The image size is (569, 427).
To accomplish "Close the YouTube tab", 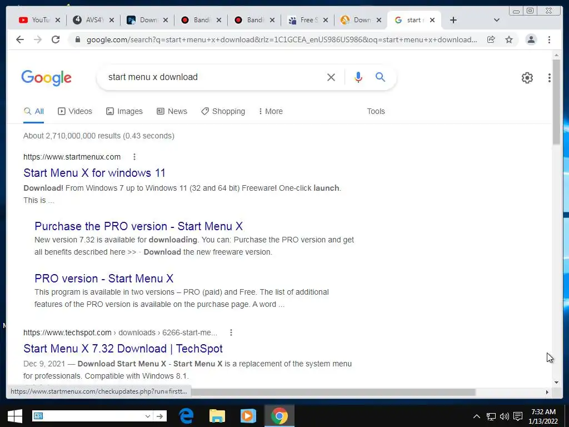I will coord(58,20).
